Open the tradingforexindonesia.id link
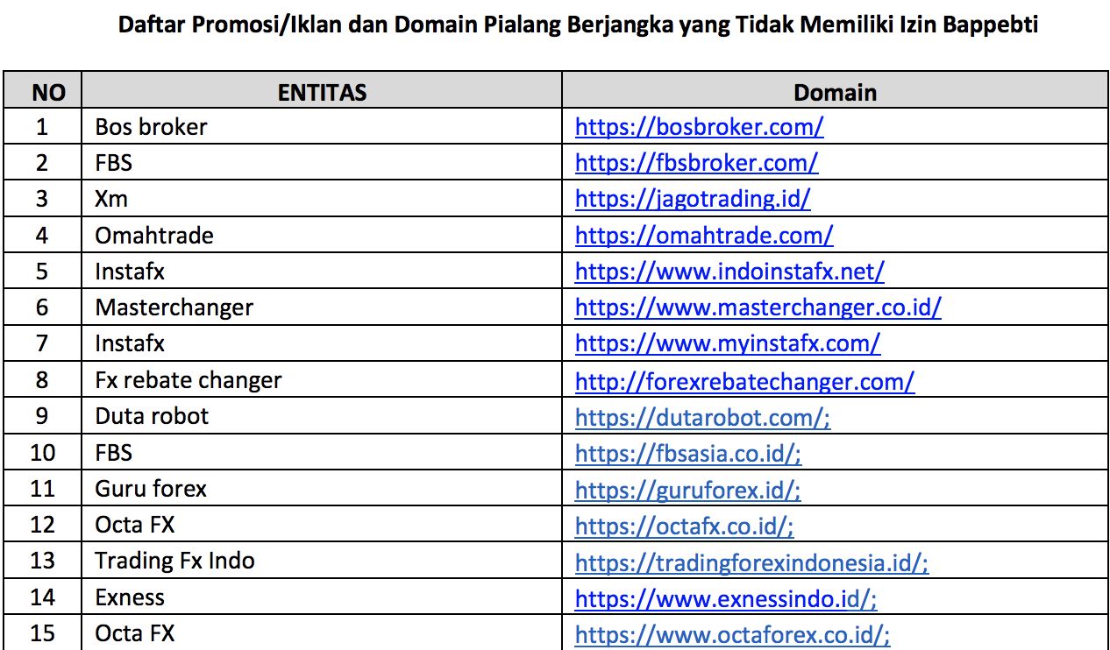Viewport: 1110px width, 650px height. point(751,562)
